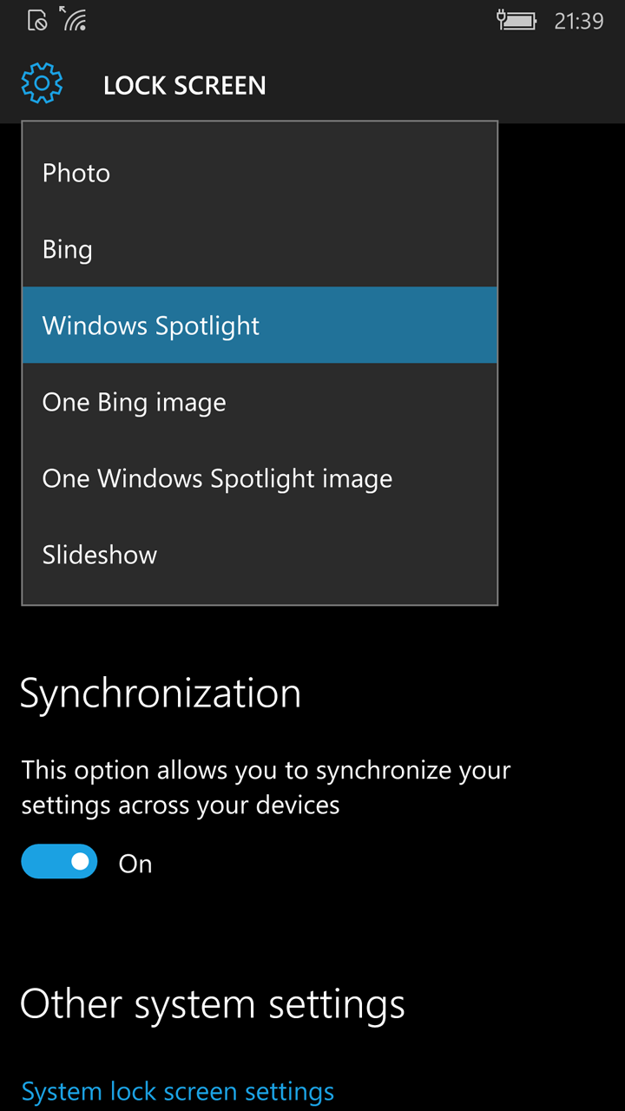Tap blank area right of dropdown list
Image resolution: width=625 pixels, height=1111 pixels.
(562, 365)
